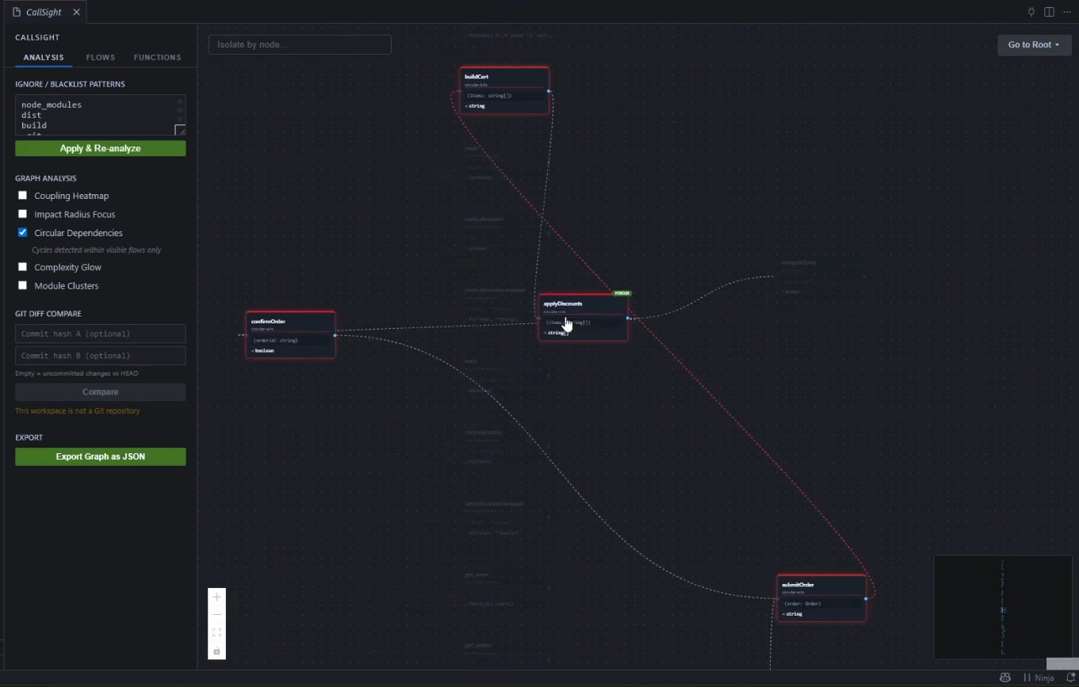Switch to the Analysis tab
Image resolution: width=1079 pixels, height=687 pixels.
click(x=44, y=57)
